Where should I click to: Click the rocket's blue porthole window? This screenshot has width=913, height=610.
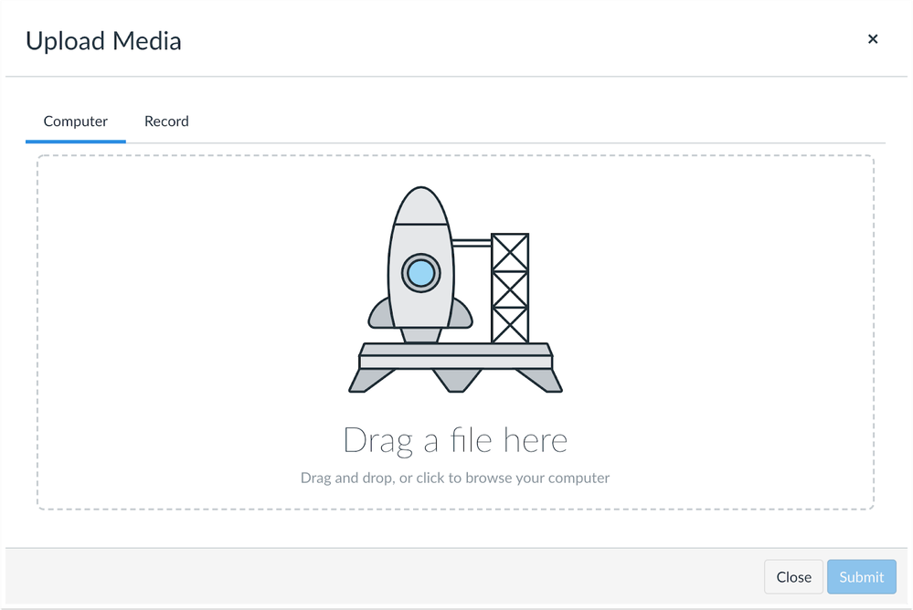pos(420,272)
